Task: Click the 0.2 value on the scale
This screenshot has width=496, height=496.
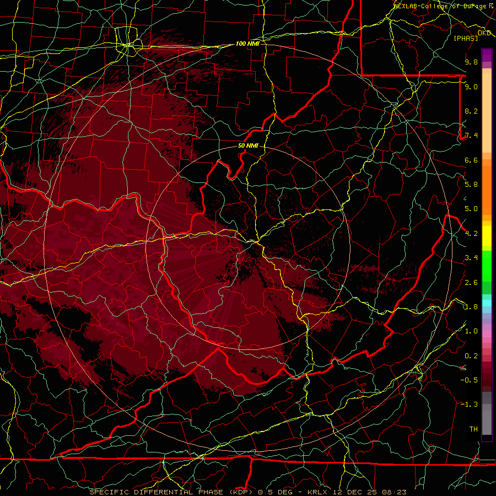Action: [x=471, y=356]
